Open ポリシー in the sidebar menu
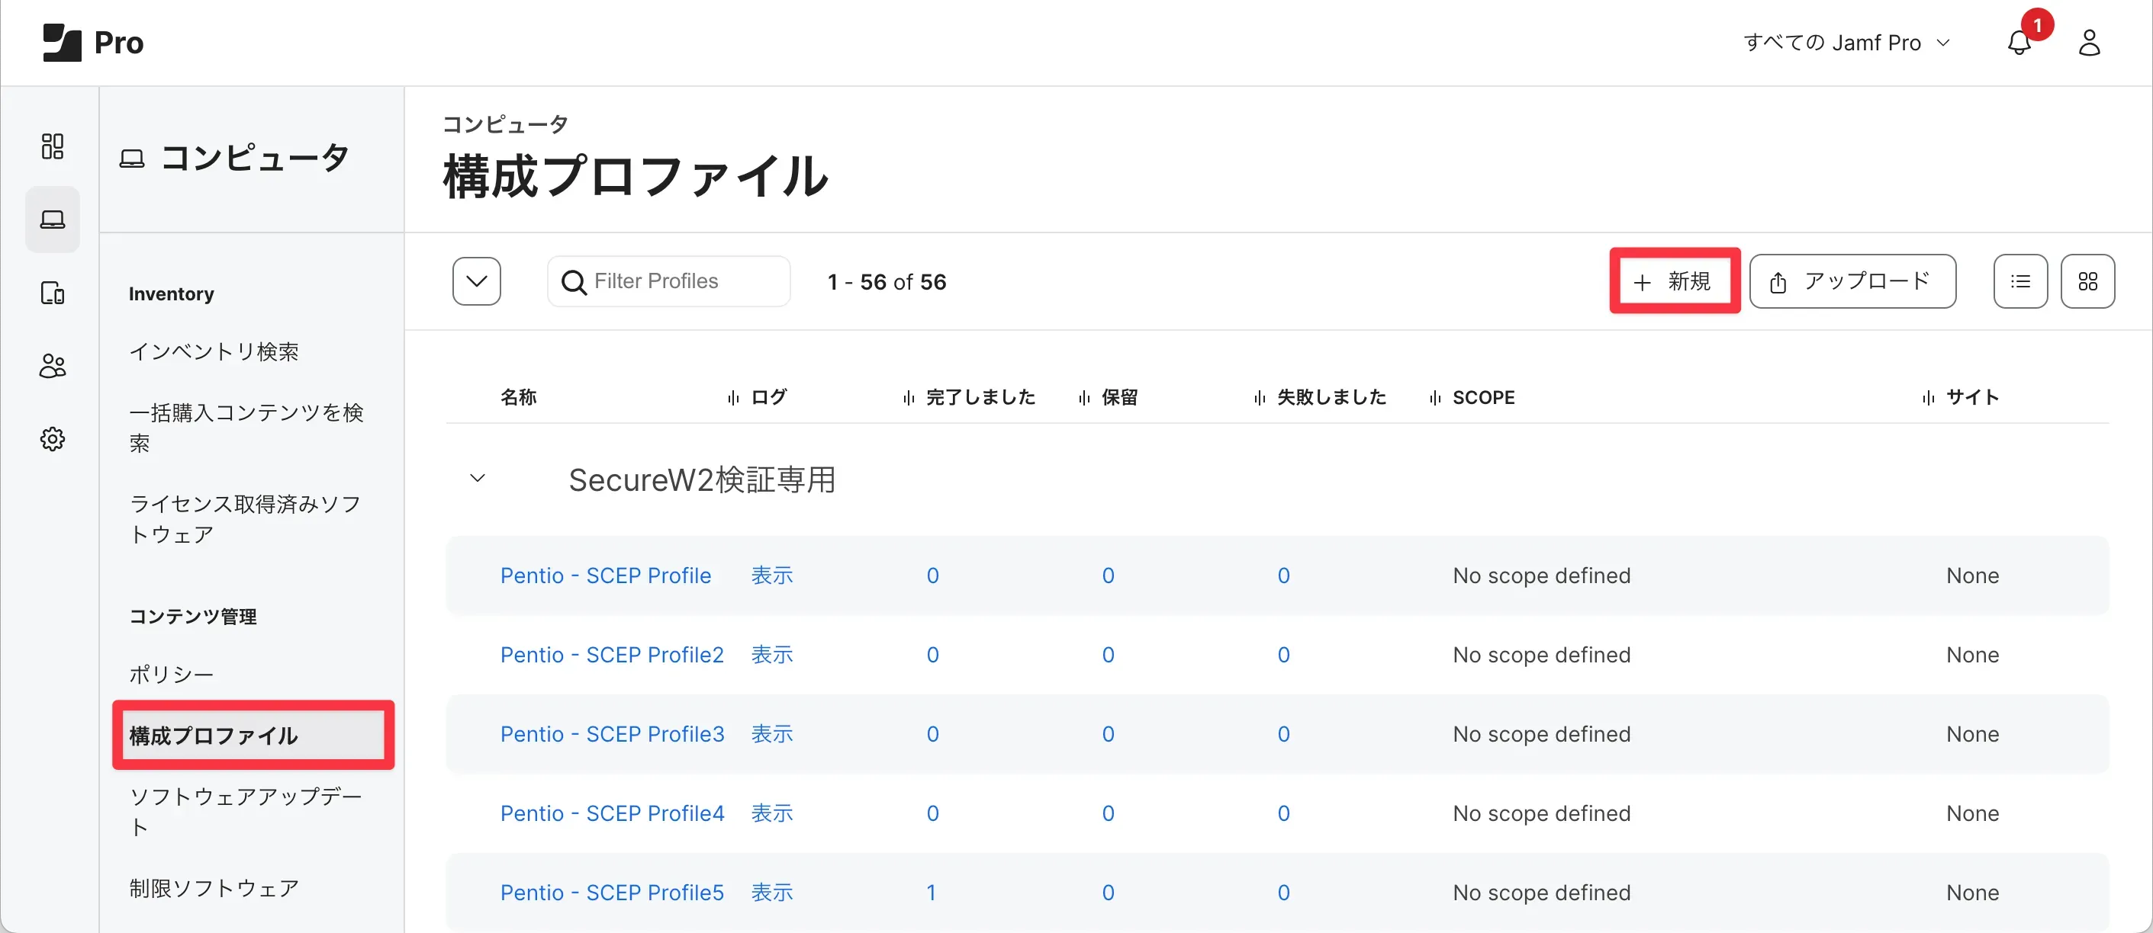This screenshot has width=2153, height=933. (172, 674)
